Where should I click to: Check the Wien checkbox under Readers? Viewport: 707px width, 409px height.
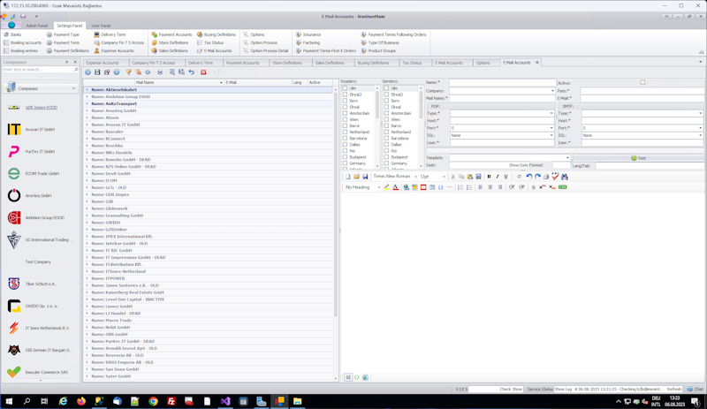point(345,119)
